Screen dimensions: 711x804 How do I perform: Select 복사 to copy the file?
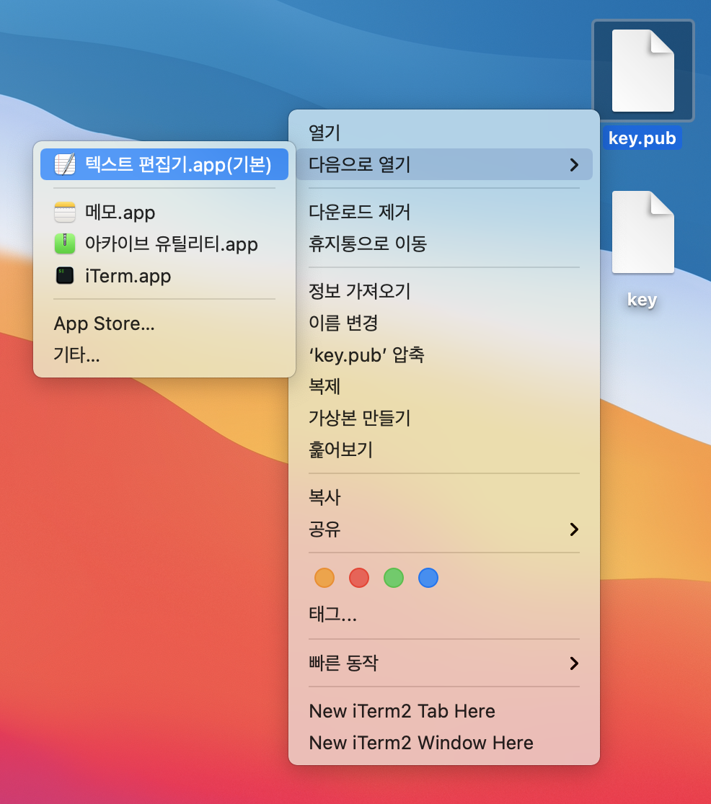tap(444, 497)
